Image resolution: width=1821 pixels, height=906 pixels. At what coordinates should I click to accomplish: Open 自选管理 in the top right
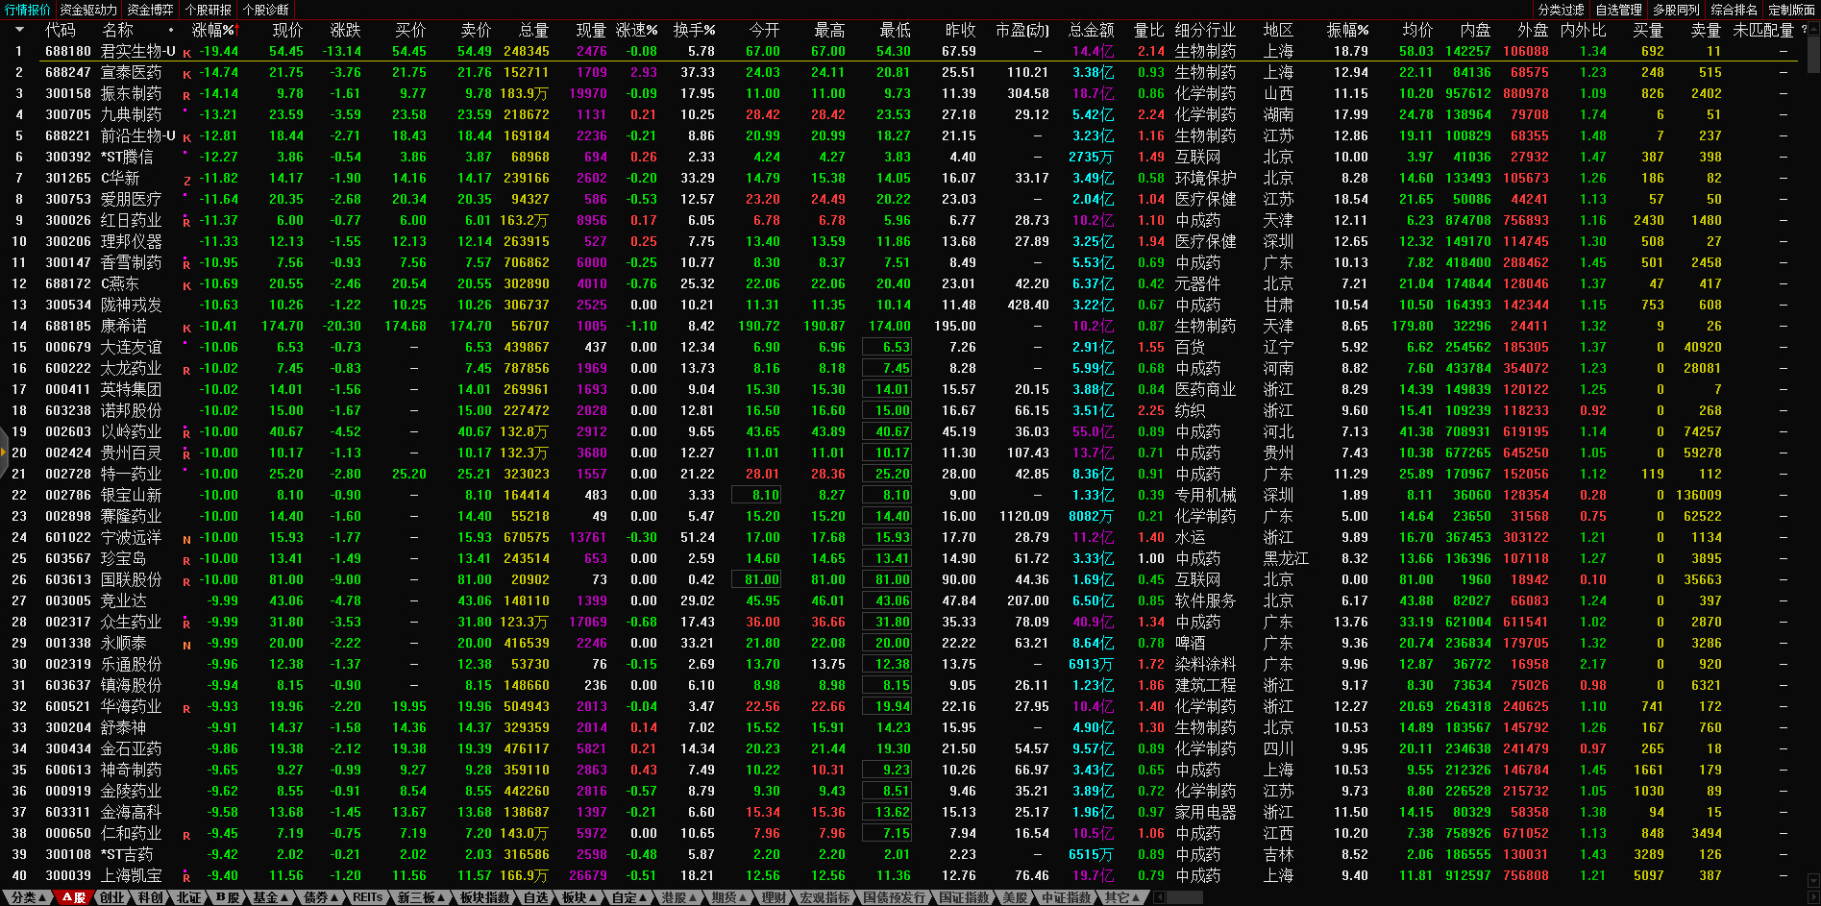[x=1618, y=10]
